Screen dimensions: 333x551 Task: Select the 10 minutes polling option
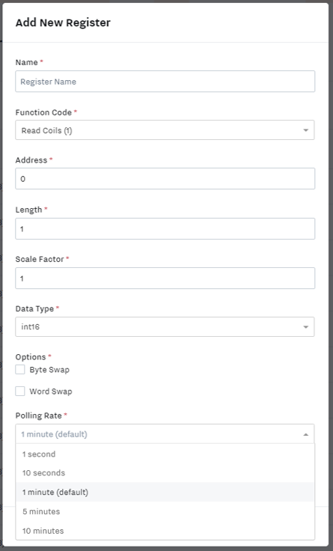(165, 531)
